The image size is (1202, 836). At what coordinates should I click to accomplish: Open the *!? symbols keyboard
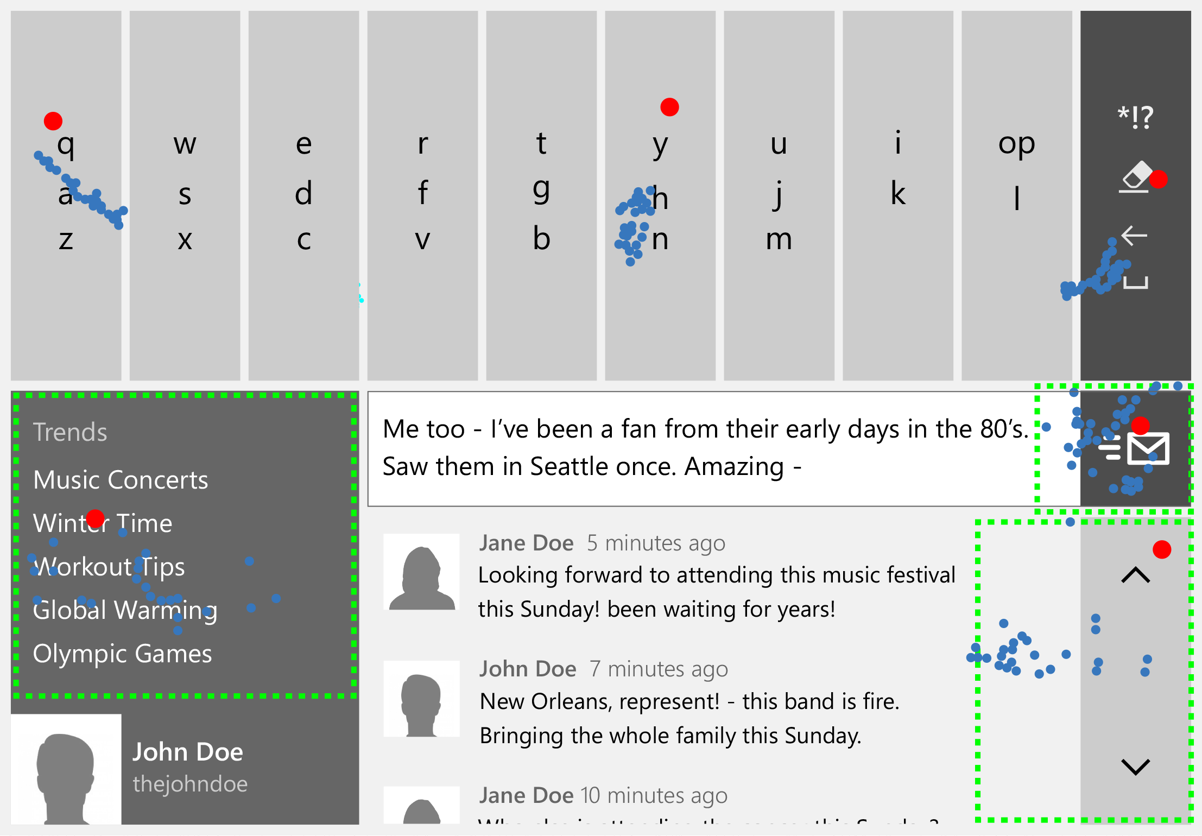1135,117
